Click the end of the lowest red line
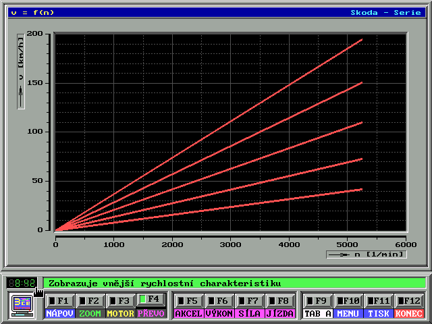 362,189
